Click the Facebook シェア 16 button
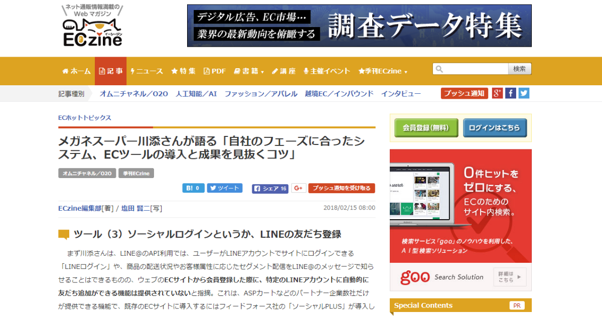 click(270, 189)
